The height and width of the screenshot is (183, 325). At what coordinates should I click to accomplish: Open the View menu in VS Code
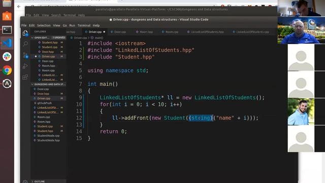pos(56,25)
